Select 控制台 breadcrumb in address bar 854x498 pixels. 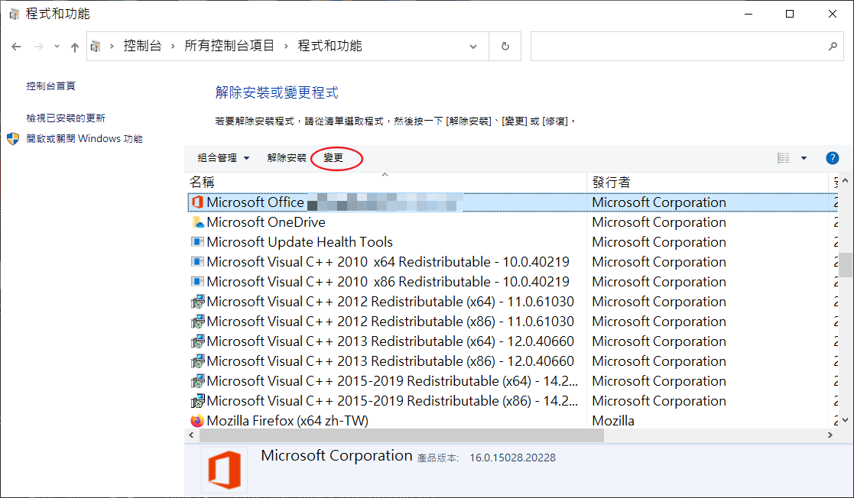tap(143, 46)
